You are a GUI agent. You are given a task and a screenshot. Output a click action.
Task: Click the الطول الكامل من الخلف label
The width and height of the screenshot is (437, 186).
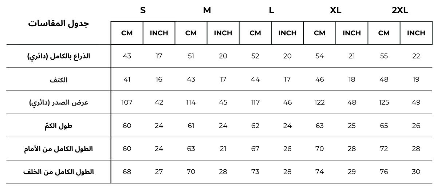point(59,171)
